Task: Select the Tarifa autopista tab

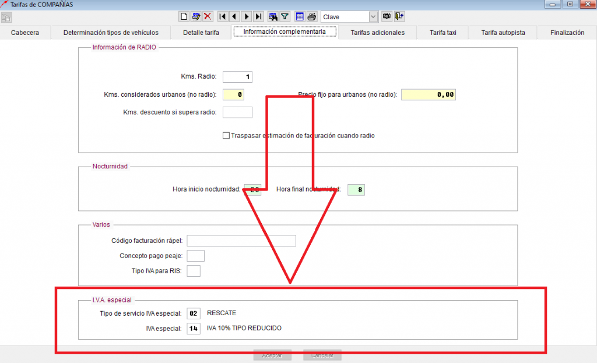Action: tap(503, 33)
